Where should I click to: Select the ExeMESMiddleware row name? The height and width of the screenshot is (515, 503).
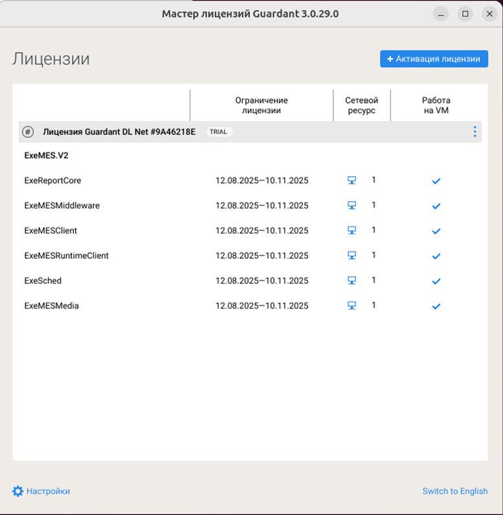[x=62, y=205]
